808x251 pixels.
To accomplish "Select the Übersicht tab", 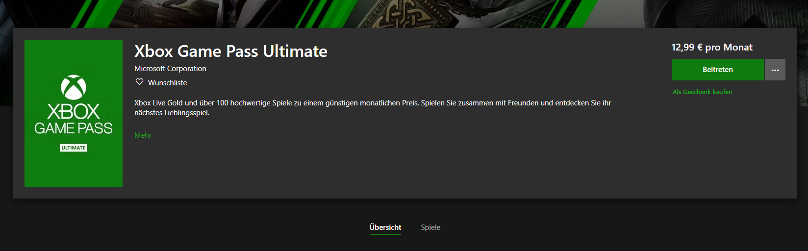I will coord(385,227).
